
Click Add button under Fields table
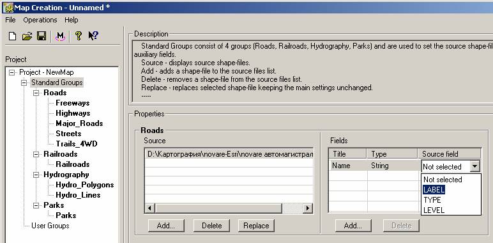353,226
